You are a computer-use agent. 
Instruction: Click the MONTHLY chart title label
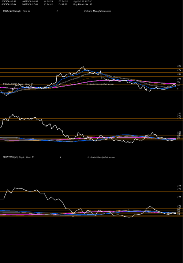click(18, 157)
